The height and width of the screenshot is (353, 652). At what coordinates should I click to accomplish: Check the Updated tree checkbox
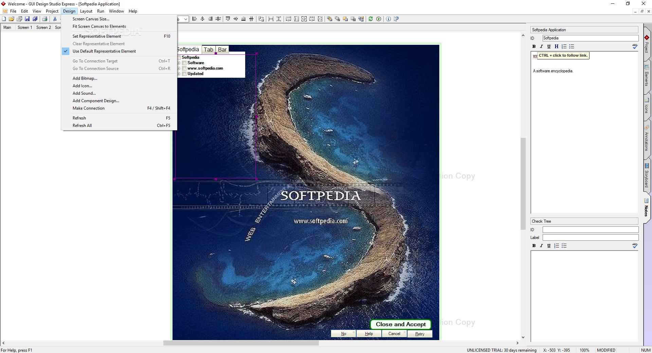(184, 74)
